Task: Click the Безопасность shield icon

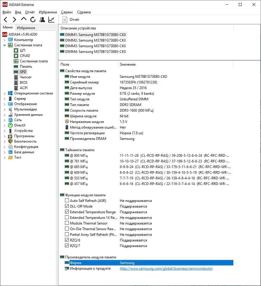Action: pyautogui.click(x=10, y=141)
